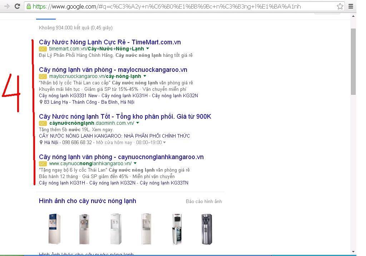Open the fifth bottom-load dispenser thumbnail
This screenshot has height=256, width=366.
[177, 229]
